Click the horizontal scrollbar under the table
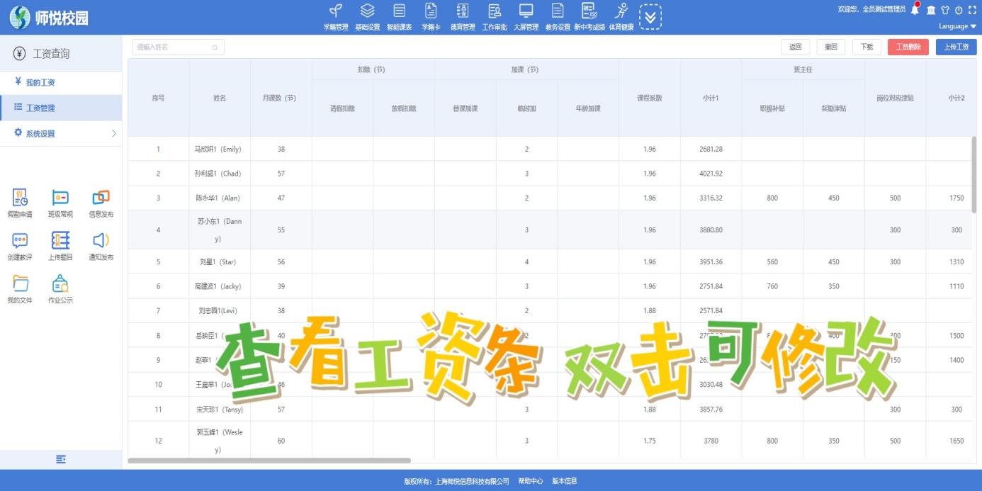 tap(269, 461)
